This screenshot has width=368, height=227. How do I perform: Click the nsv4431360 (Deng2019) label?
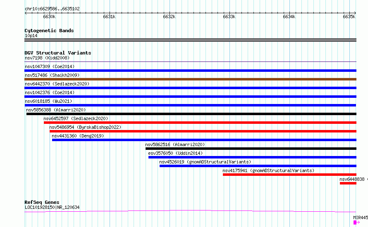(78, 136)
